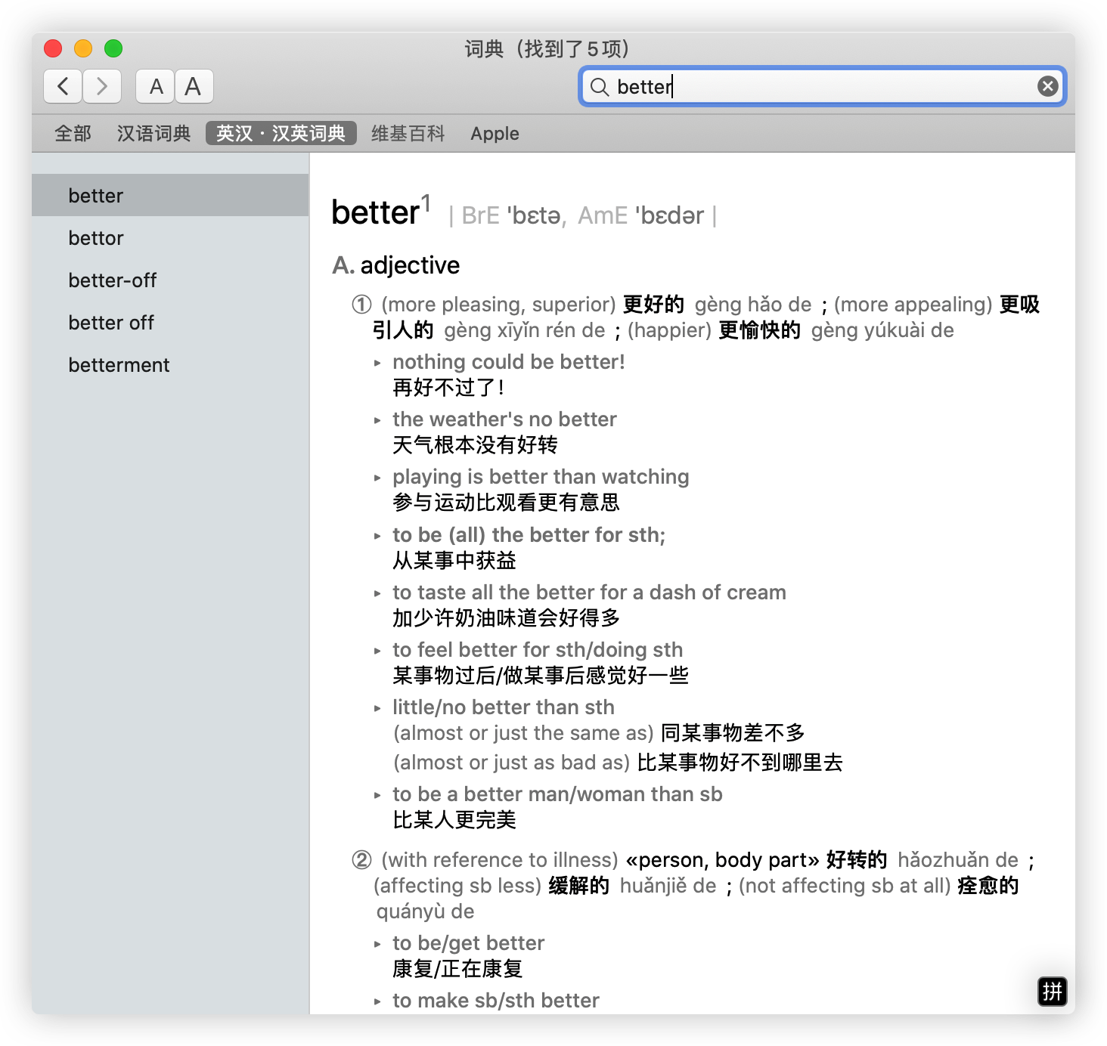Choose 'betterment' from the sidebar
Viewport: 1107px width, 1046px height.
point(119,365)
